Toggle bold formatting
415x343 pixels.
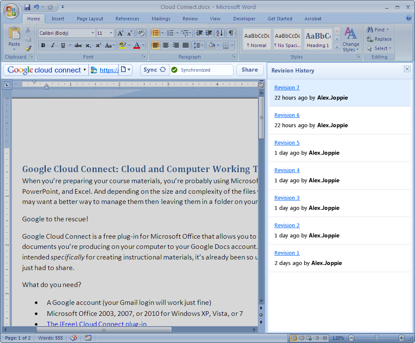(x=43, y=45)
